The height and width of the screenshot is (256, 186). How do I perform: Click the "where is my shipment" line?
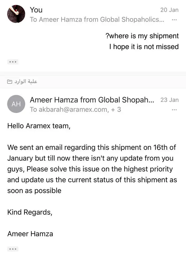[142, 36]
